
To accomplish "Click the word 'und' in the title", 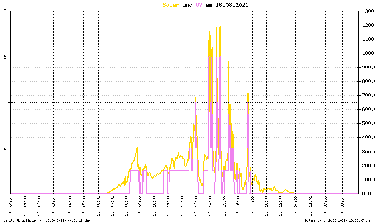I will point(187,5).
